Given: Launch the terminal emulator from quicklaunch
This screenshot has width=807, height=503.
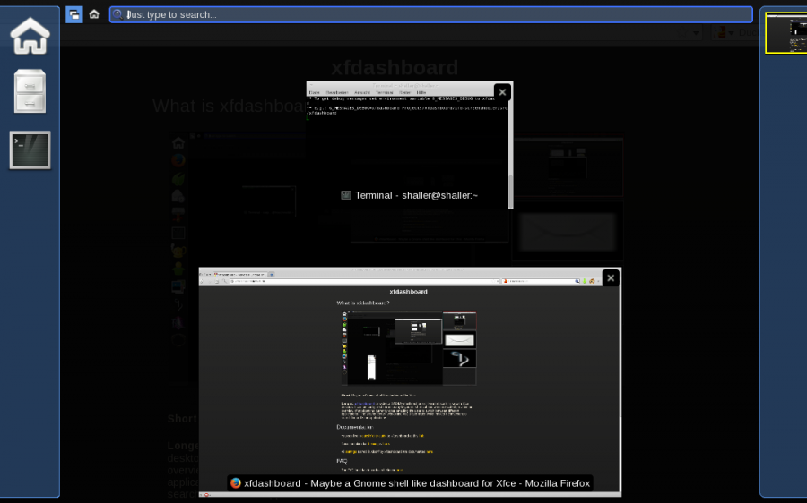Looking at the screenshot, I should (30, 150).
